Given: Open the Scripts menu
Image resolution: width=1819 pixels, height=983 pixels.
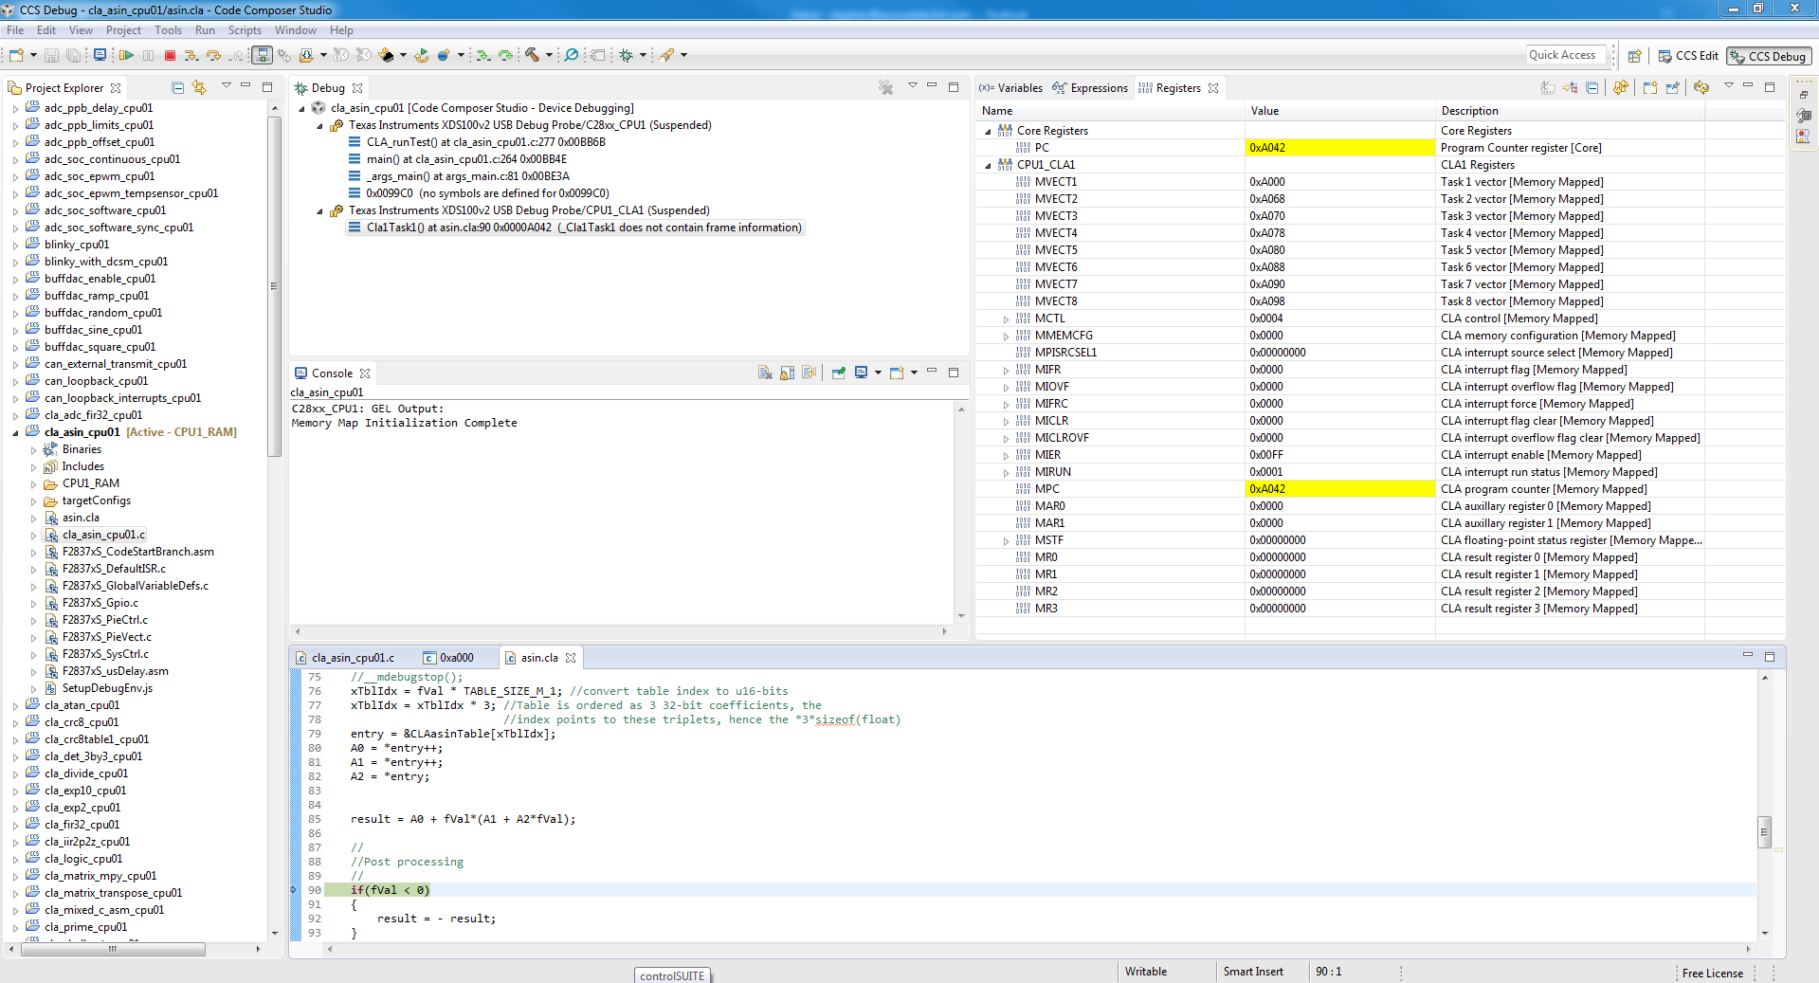Looking at the screenshot, I should point(244,30).
